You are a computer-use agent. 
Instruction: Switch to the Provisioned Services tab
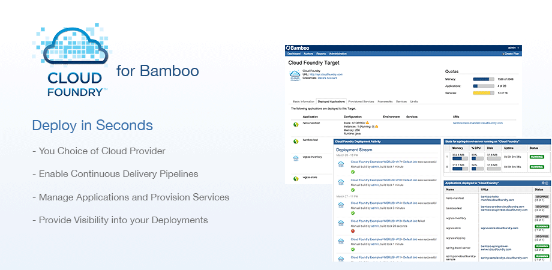pos(361,101)
